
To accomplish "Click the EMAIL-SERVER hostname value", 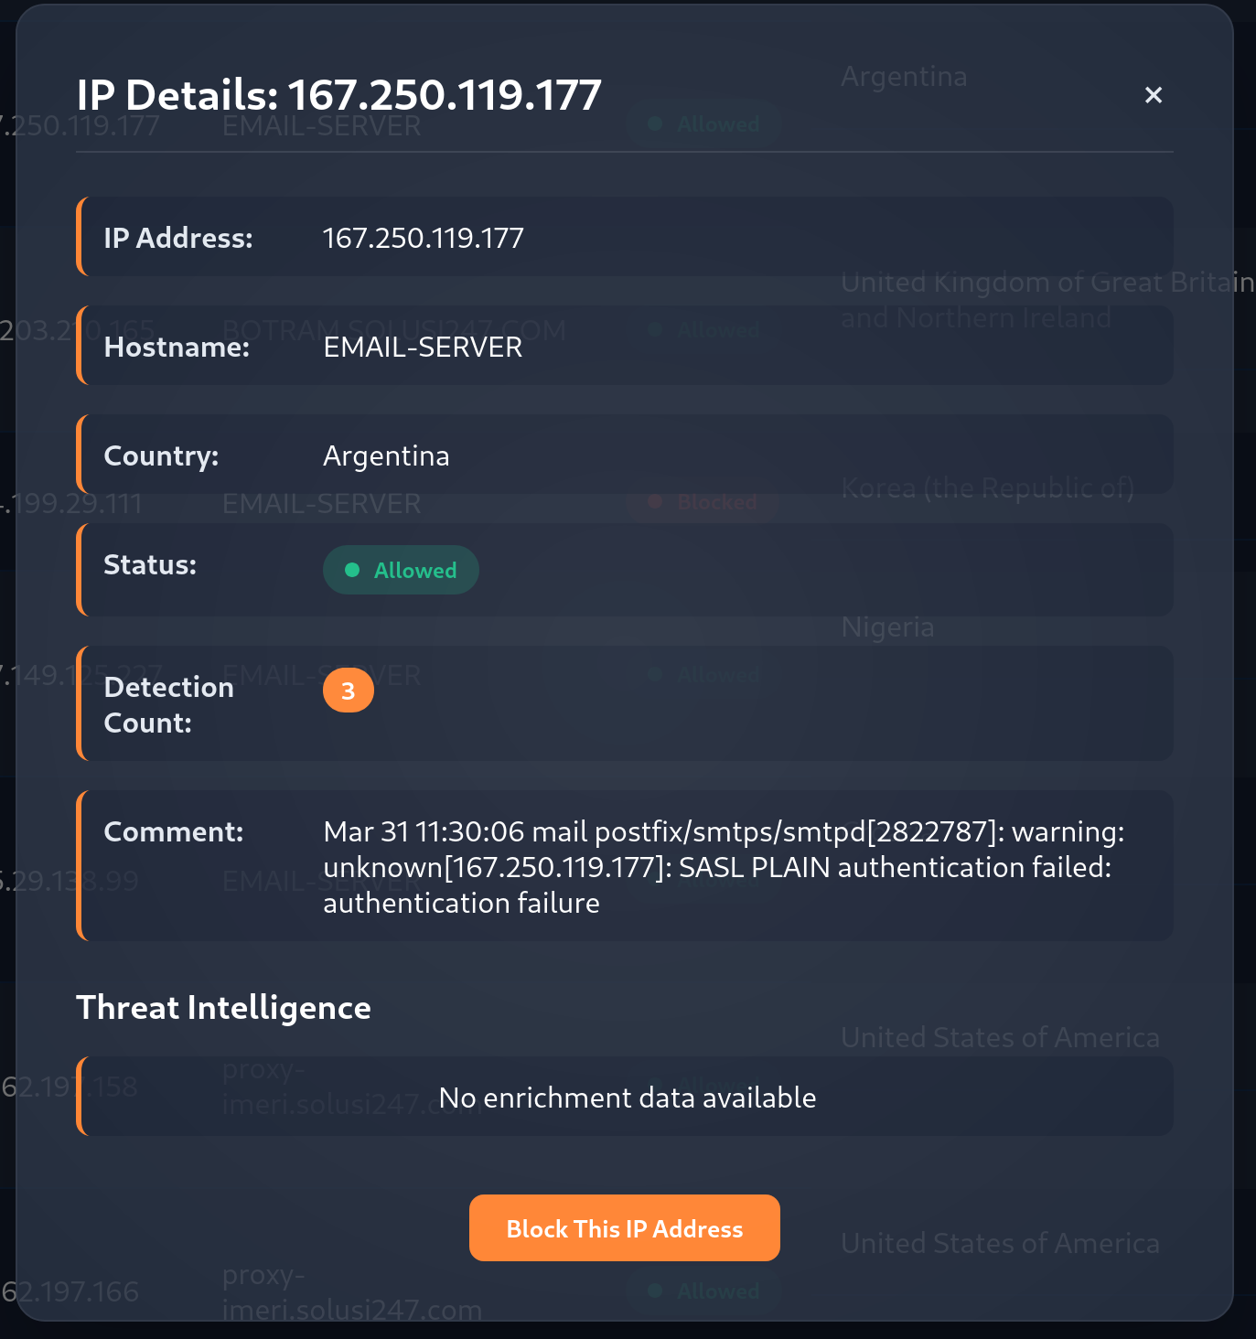I will pyautogui.click(x=423, y=348).
